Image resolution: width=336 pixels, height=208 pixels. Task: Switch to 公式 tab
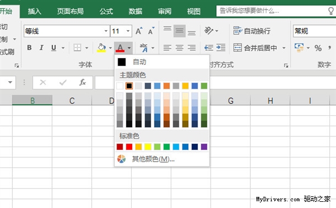106,11
